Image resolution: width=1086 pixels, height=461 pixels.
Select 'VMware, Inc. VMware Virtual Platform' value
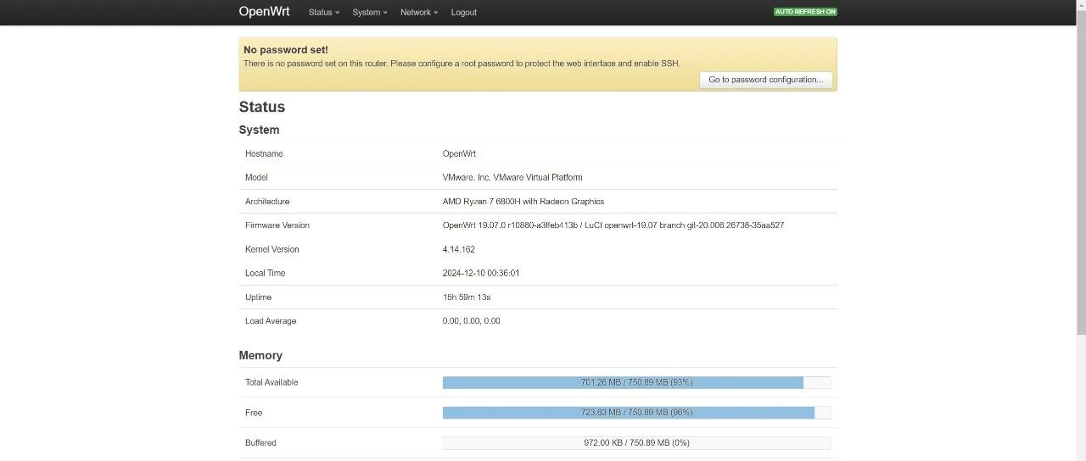pyautogui.click(x=512, y=177)
